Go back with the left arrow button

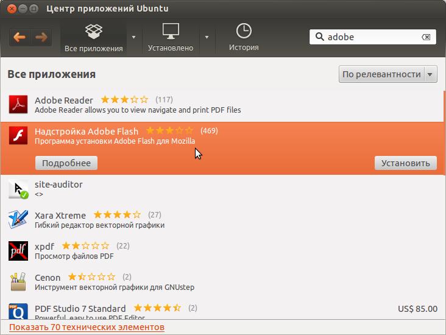coord(19,37)
